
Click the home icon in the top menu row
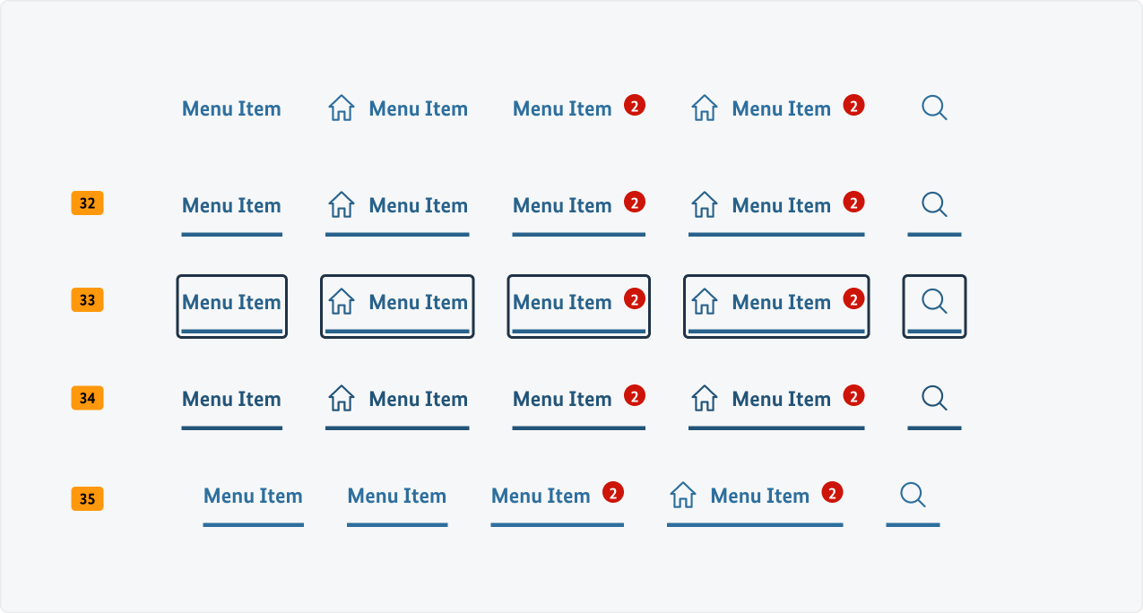pos(341,108)
